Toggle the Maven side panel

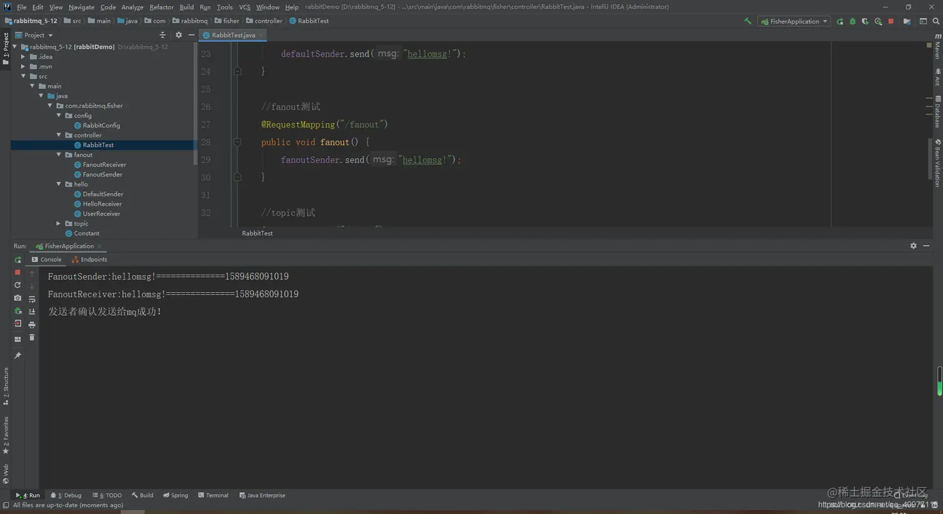coord(937,47)
